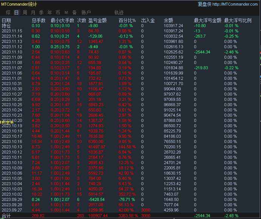Click the 出入金 column header
Screen dimensions: 261x219
[x=148, y=20]
